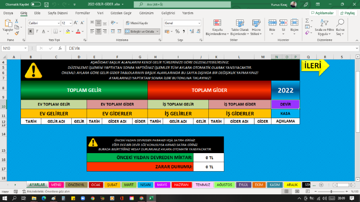Viewport: 360px width, 202px height.
Task: Open Birleştir ve Ortala dropdown arrow
Action: [158, 31]
